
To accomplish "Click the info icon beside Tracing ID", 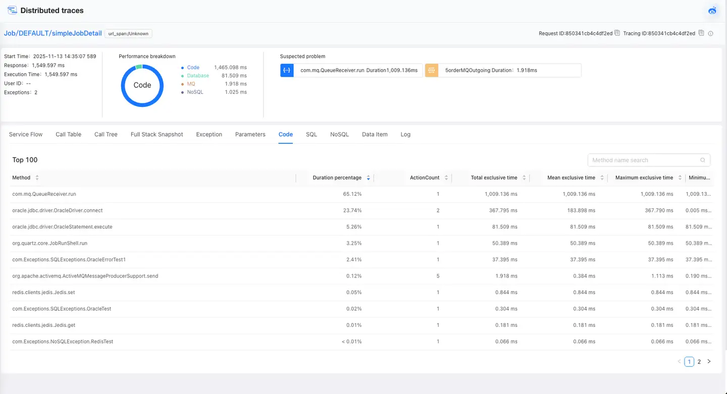I will (x=710, y=34).
